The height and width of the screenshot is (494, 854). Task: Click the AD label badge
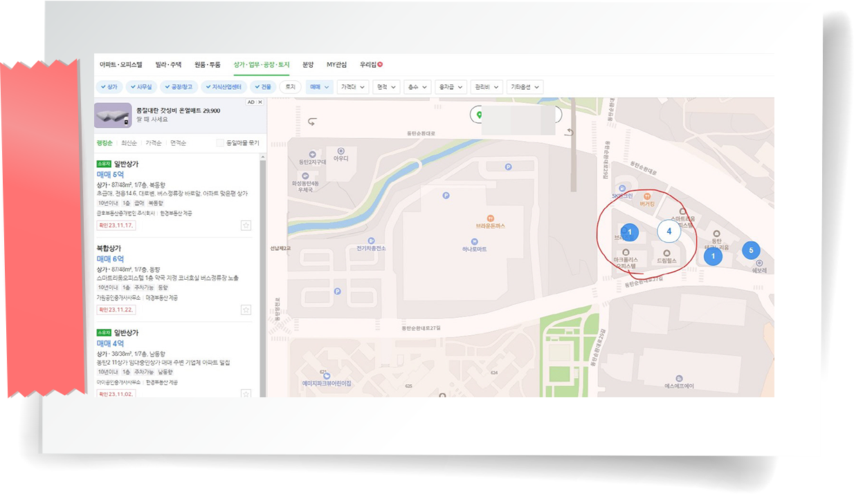(x=251, y=102)
